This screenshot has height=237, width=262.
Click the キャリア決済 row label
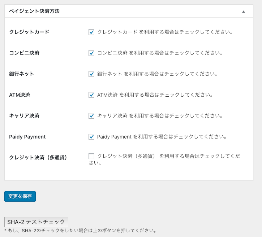coord(24,115)
